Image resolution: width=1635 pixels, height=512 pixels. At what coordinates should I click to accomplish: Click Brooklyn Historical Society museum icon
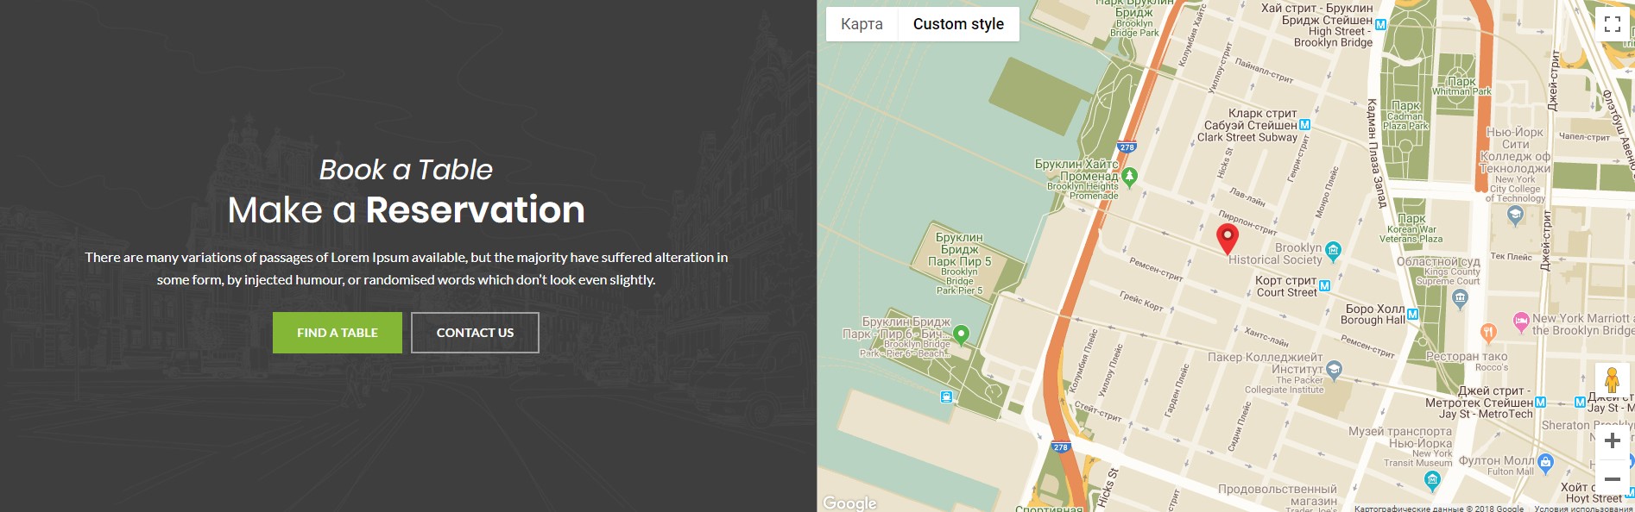point(1333,251)
